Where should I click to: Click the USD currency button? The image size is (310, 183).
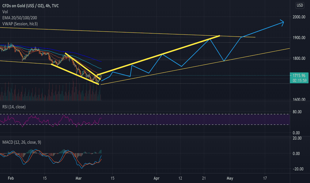pyautogui.click(x=300, y=5)
